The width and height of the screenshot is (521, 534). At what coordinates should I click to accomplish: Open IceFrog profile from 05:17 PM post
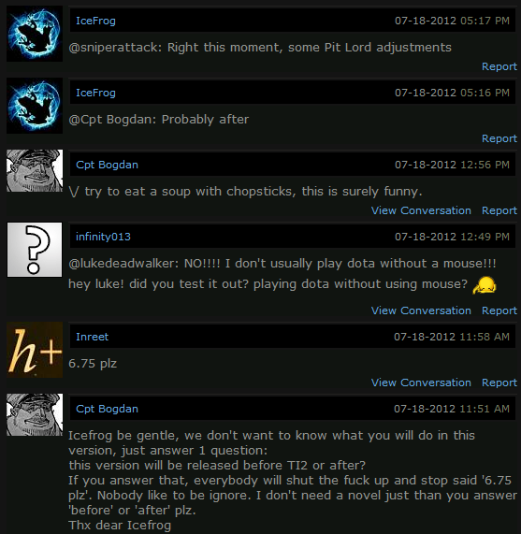pos(95,21)
